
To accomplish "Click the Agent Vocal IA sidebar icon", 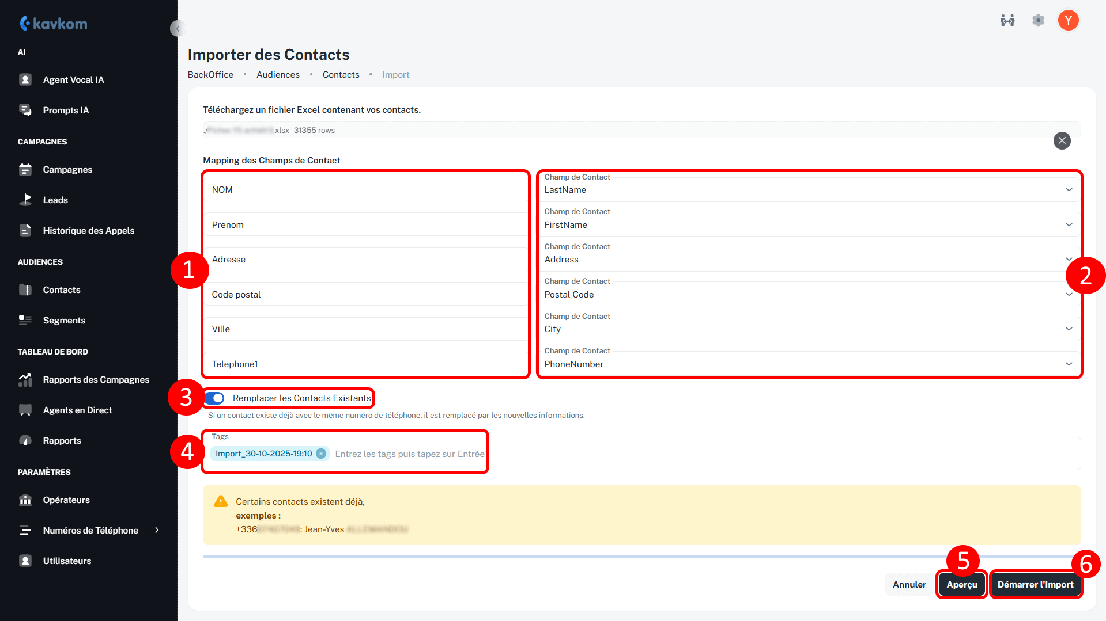I will pos(25,79).
